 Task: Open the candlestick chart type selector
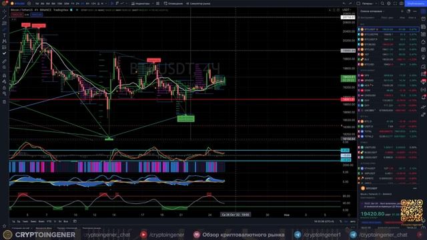pyautogui.click(x=112, y=3)
